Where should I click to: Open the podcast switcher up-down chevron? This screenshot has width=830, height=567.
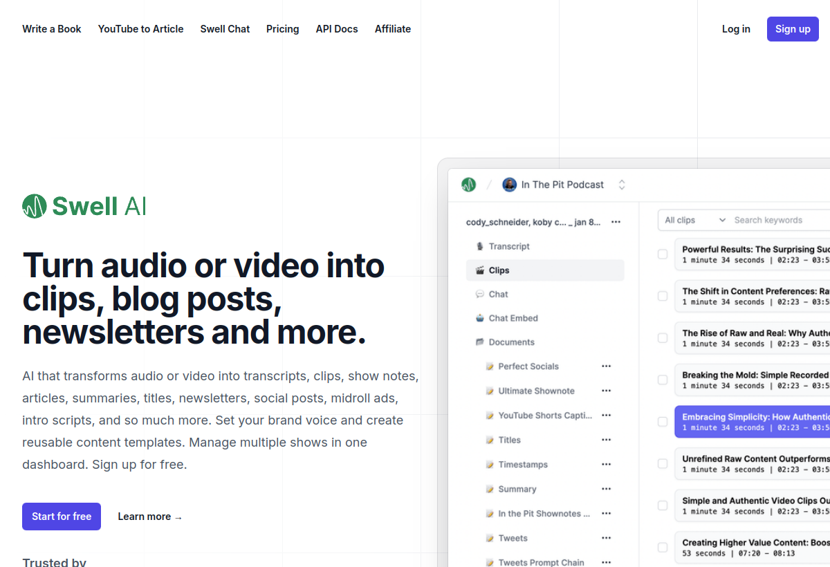(622, 185)
